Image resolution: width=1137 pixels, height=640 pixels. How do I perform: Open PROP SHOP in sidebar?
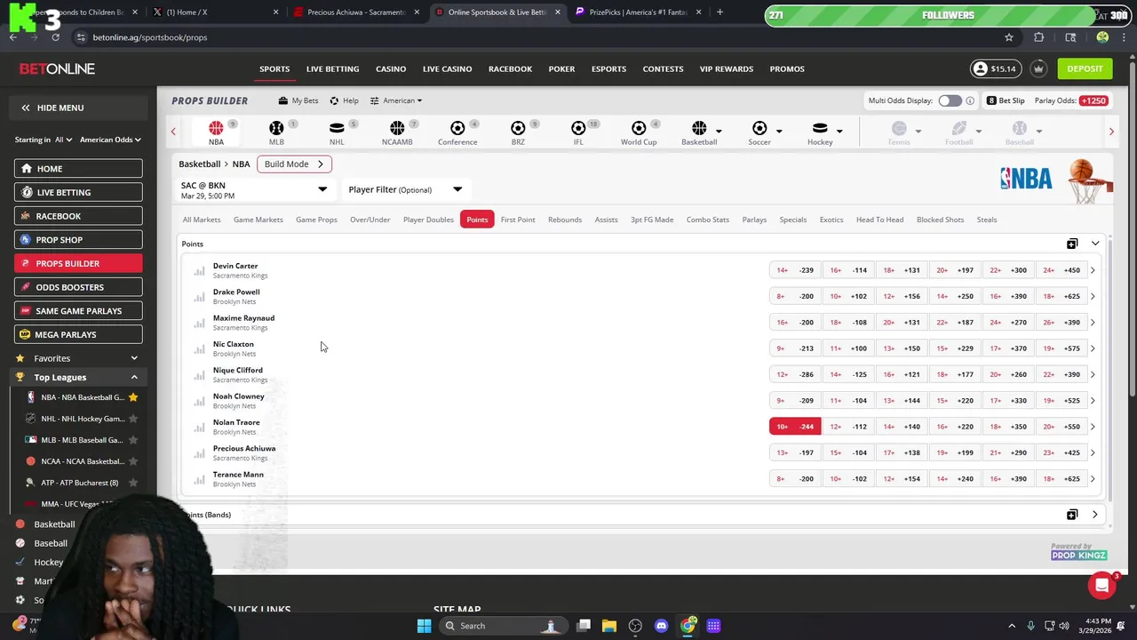point(78,240)
